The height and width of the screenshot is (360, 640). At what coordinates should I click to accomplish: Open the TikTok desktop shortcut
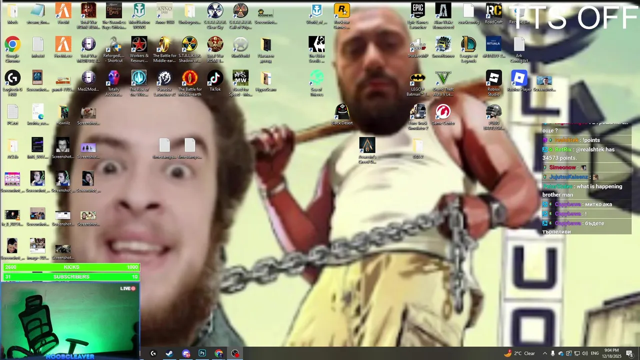[215, 81]
